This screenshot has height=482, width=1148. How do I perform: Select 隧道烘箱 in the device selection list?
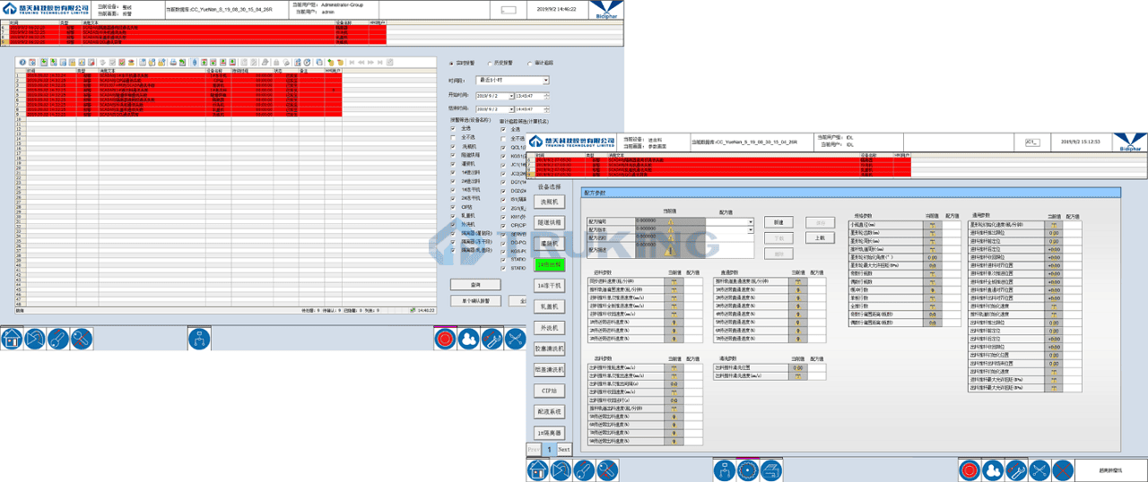click(x=549, y=222)
